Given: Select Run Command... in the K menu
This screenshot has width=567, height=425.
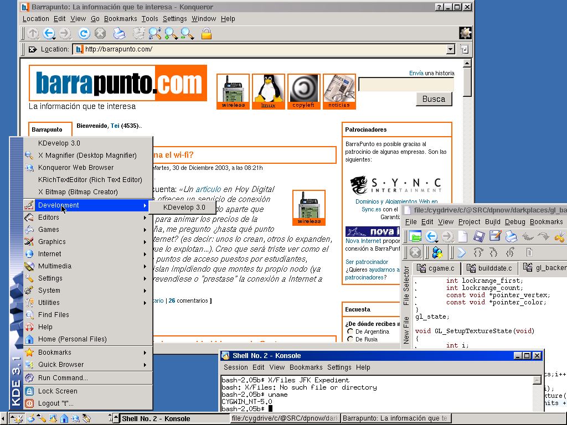Looking at the screenshot, I should (88, 378).
